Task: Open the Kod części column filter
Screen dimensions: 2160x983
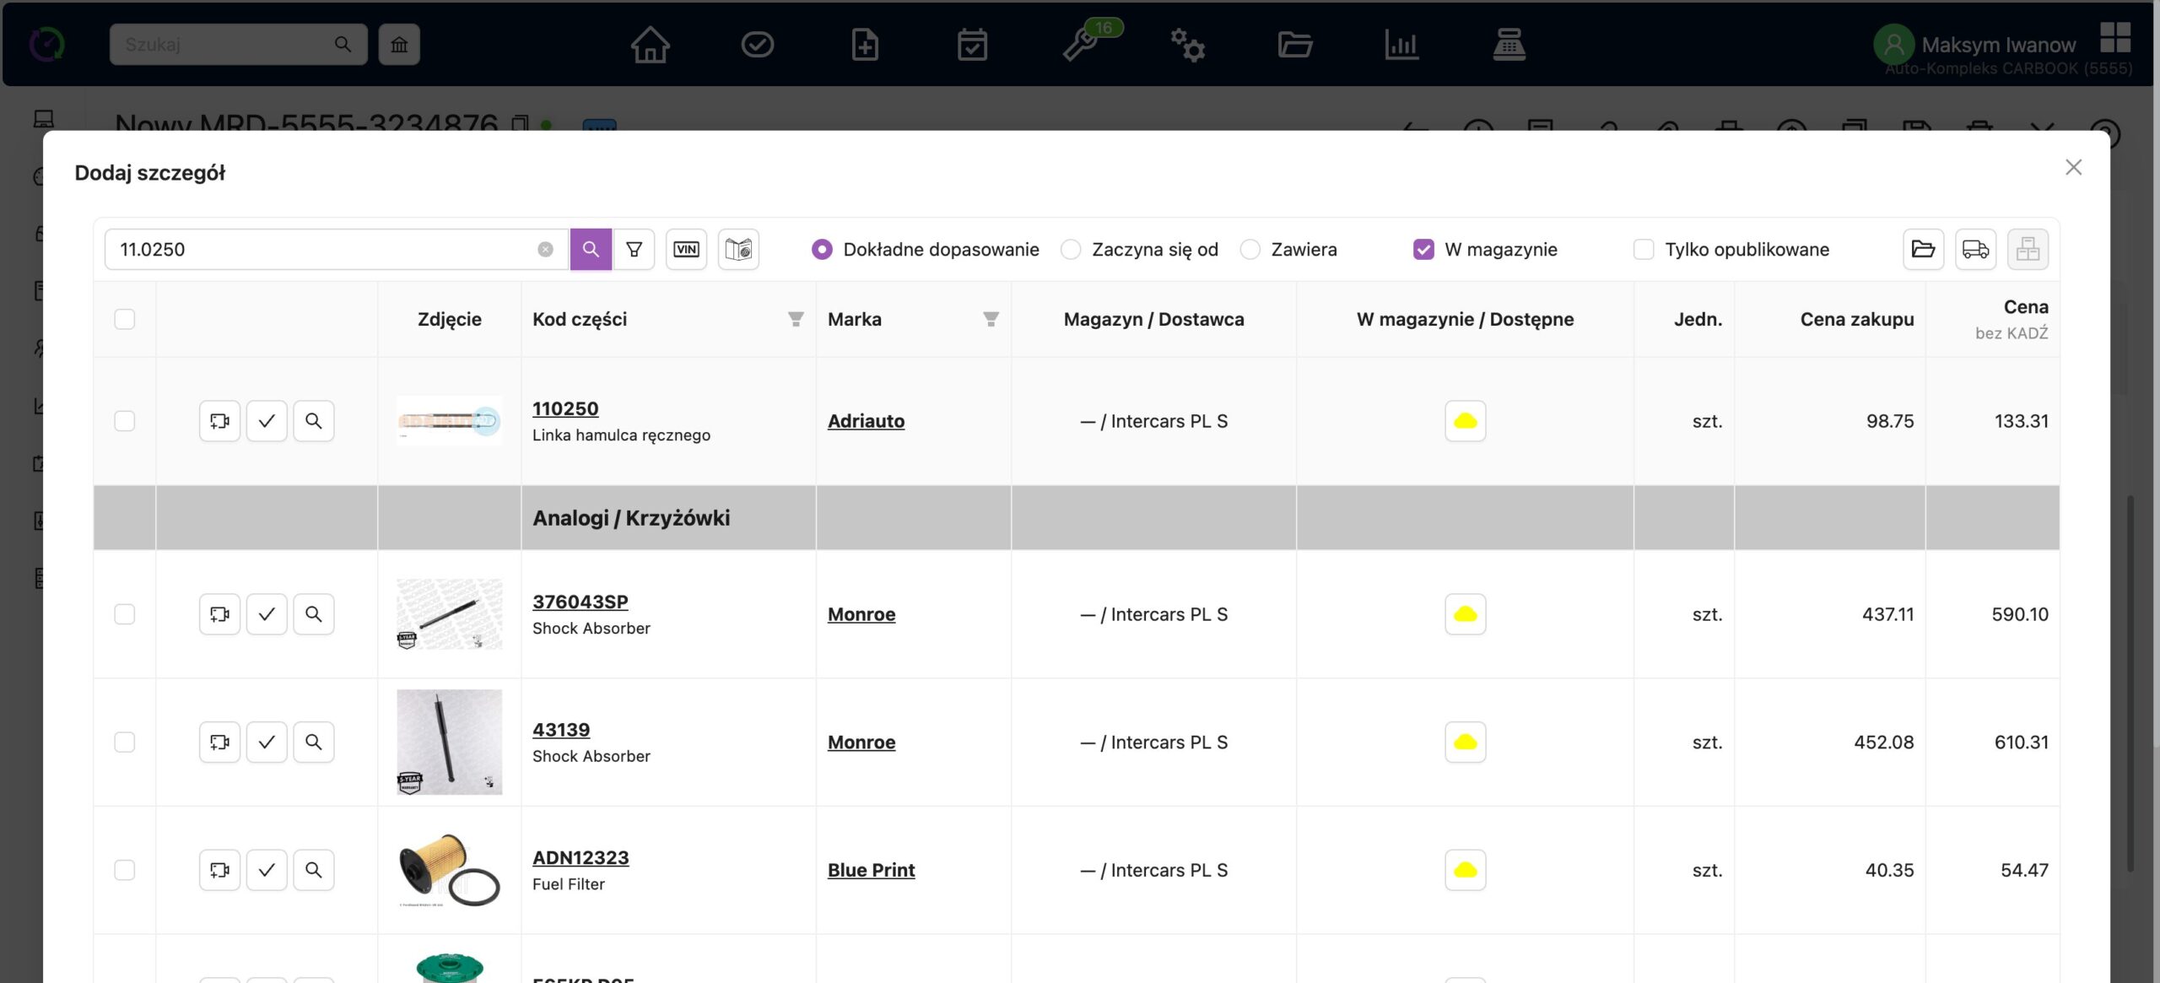Action: (x=795, y=319)
